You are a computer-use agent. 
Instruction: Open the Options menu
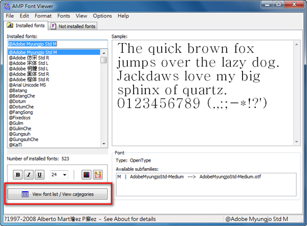[x=102, y=16]
